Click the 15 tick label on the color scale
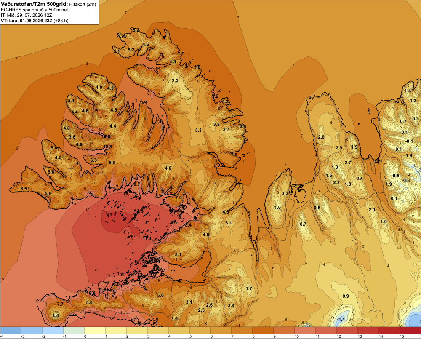 tap(402, 336)
